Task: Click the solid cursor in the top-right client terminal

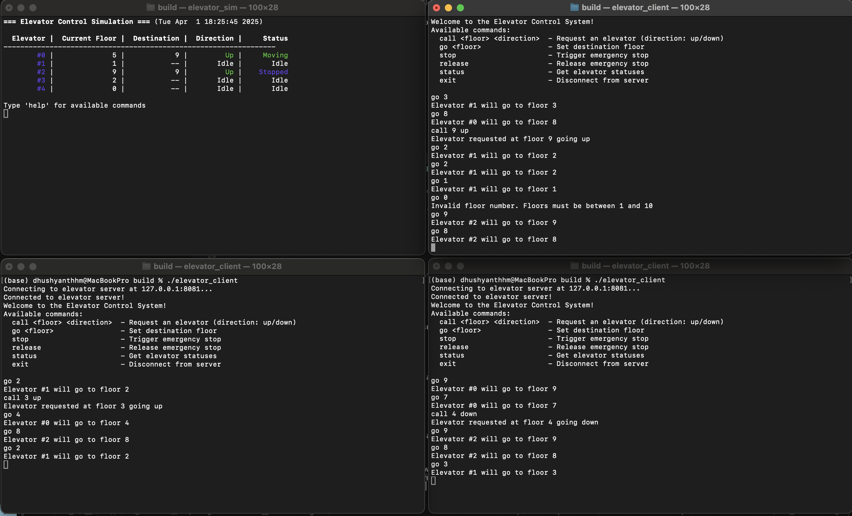Action: [x=433, y=248]
